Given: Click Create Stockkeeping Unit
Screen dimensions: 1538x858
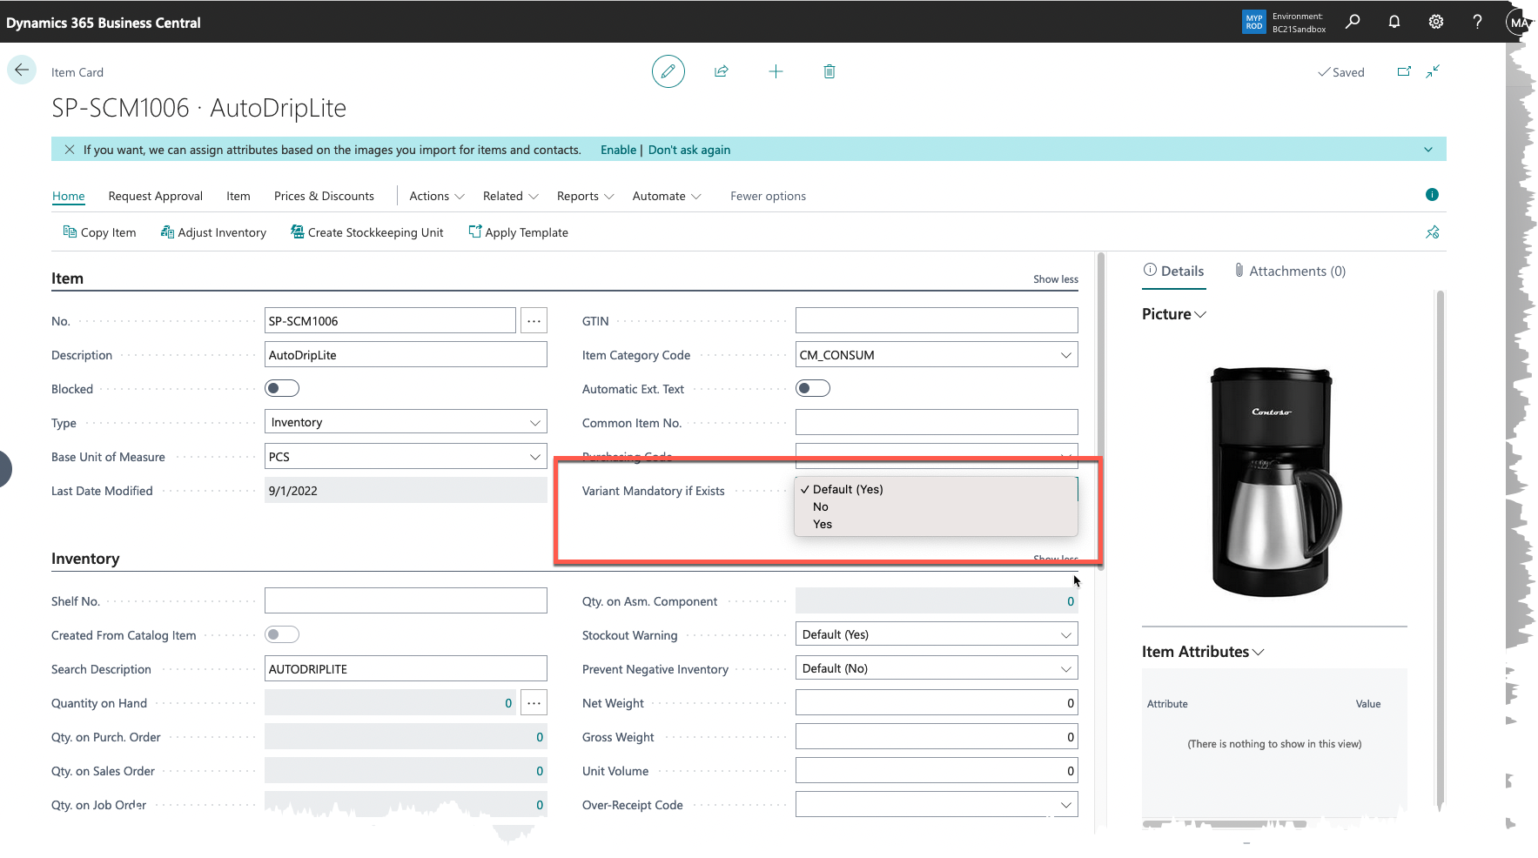Looking at the screenshot, I should point(367,232).
